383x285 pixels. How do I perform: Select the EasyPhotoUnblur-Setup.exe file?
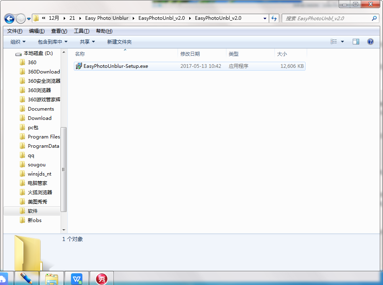click(x=190, y=66)
